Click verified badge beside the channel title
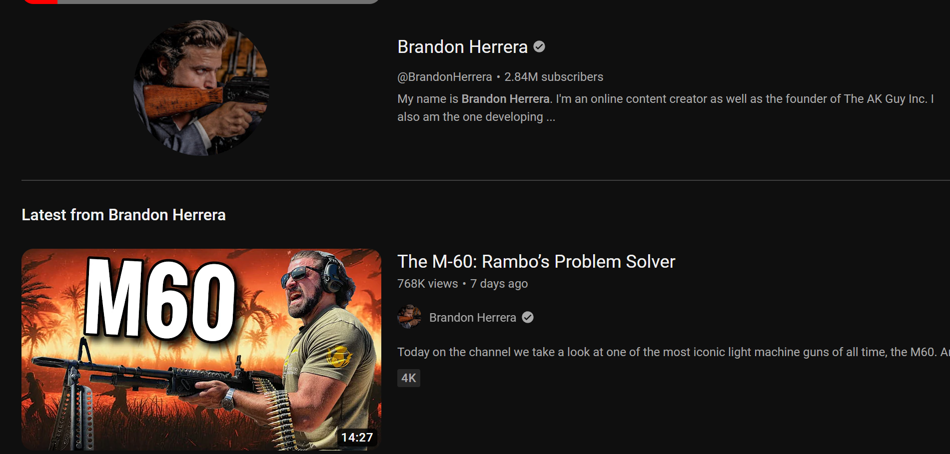The height and width of the screenshot is (454, 950). [539, 46]
